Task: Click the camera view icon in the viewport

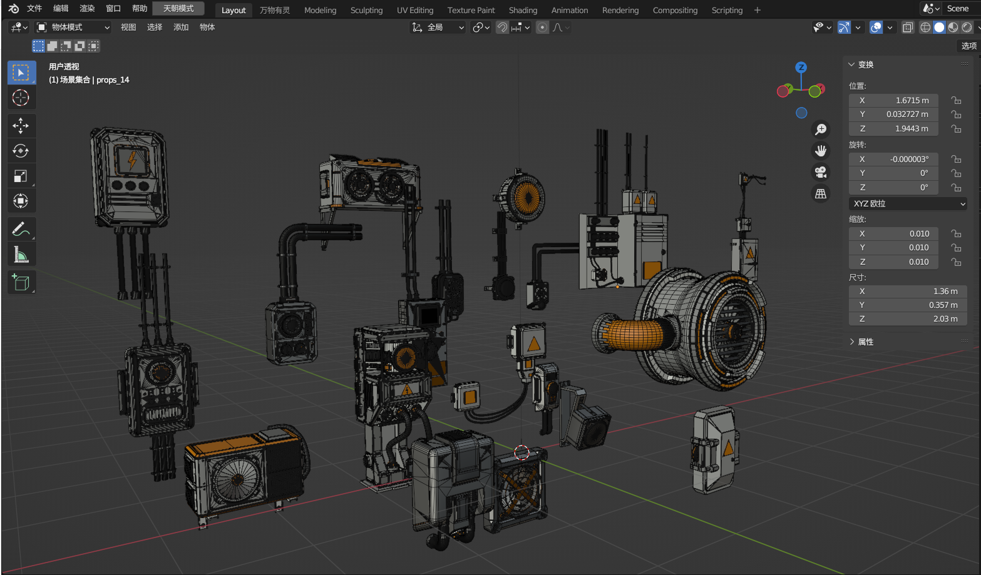Action: [x=821, y=172]
